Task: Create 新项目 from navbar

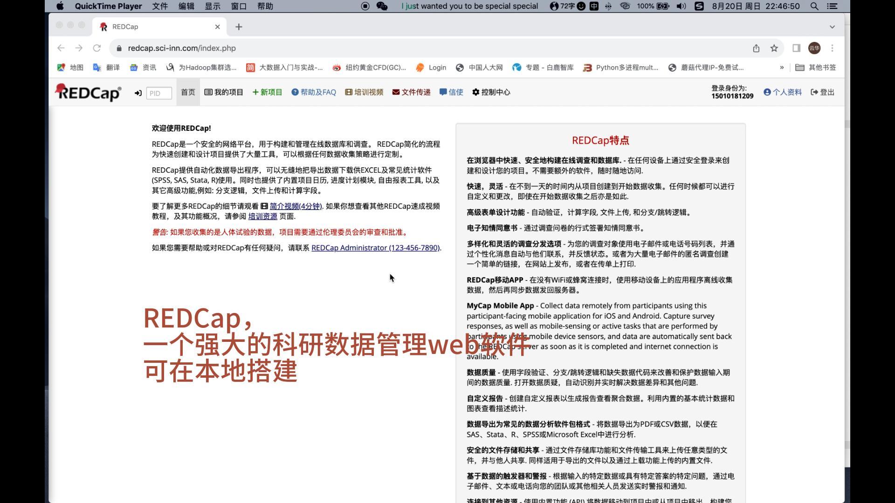Action: 267,92
